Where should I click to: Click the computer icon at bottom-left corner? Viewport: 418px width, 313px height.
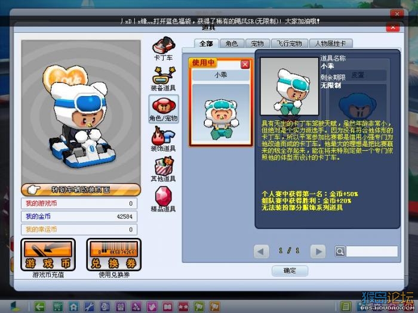(15, 307)
